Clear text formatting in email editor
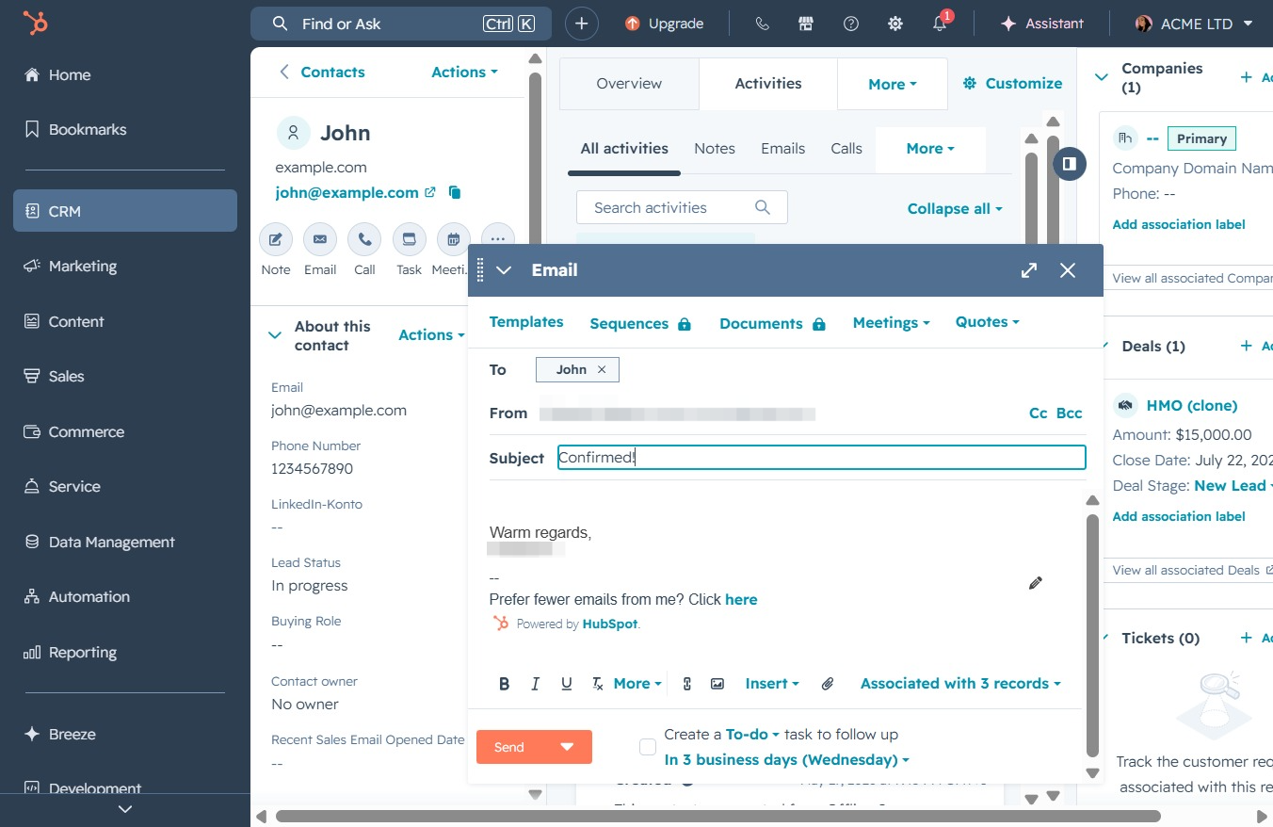Image resolution: width=1273 pixels, height=827 pixels. 597,684
